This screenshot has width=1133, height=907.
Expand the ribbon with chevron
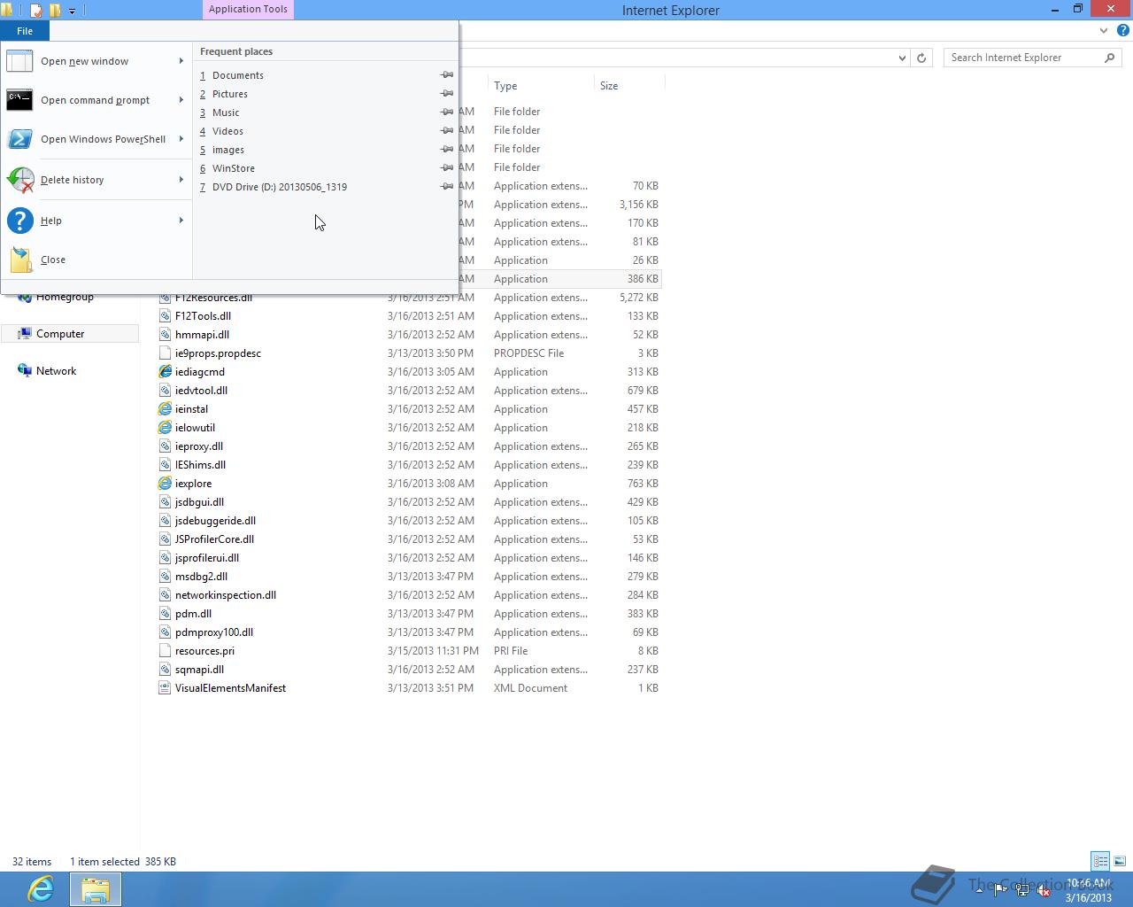(x=1103, y=30)
